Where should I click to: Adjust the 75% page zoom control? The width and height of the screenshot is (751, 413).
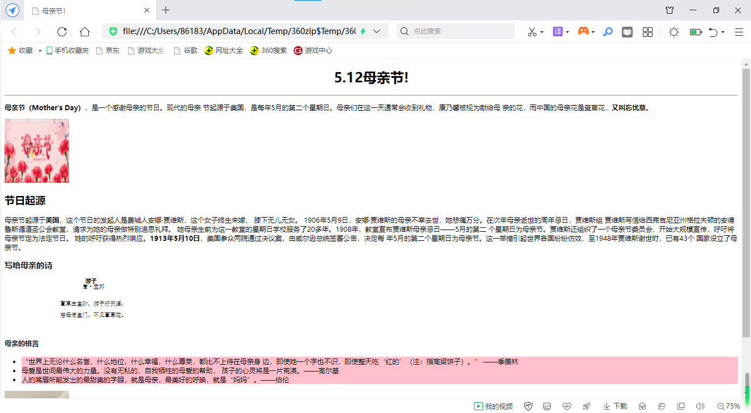(x=729, y=406)
